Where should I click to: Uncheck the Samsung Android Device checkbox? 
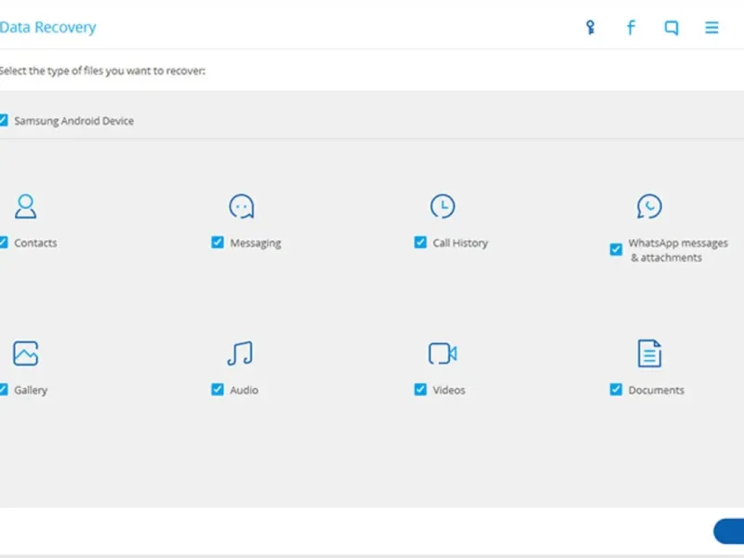point(3,120)
